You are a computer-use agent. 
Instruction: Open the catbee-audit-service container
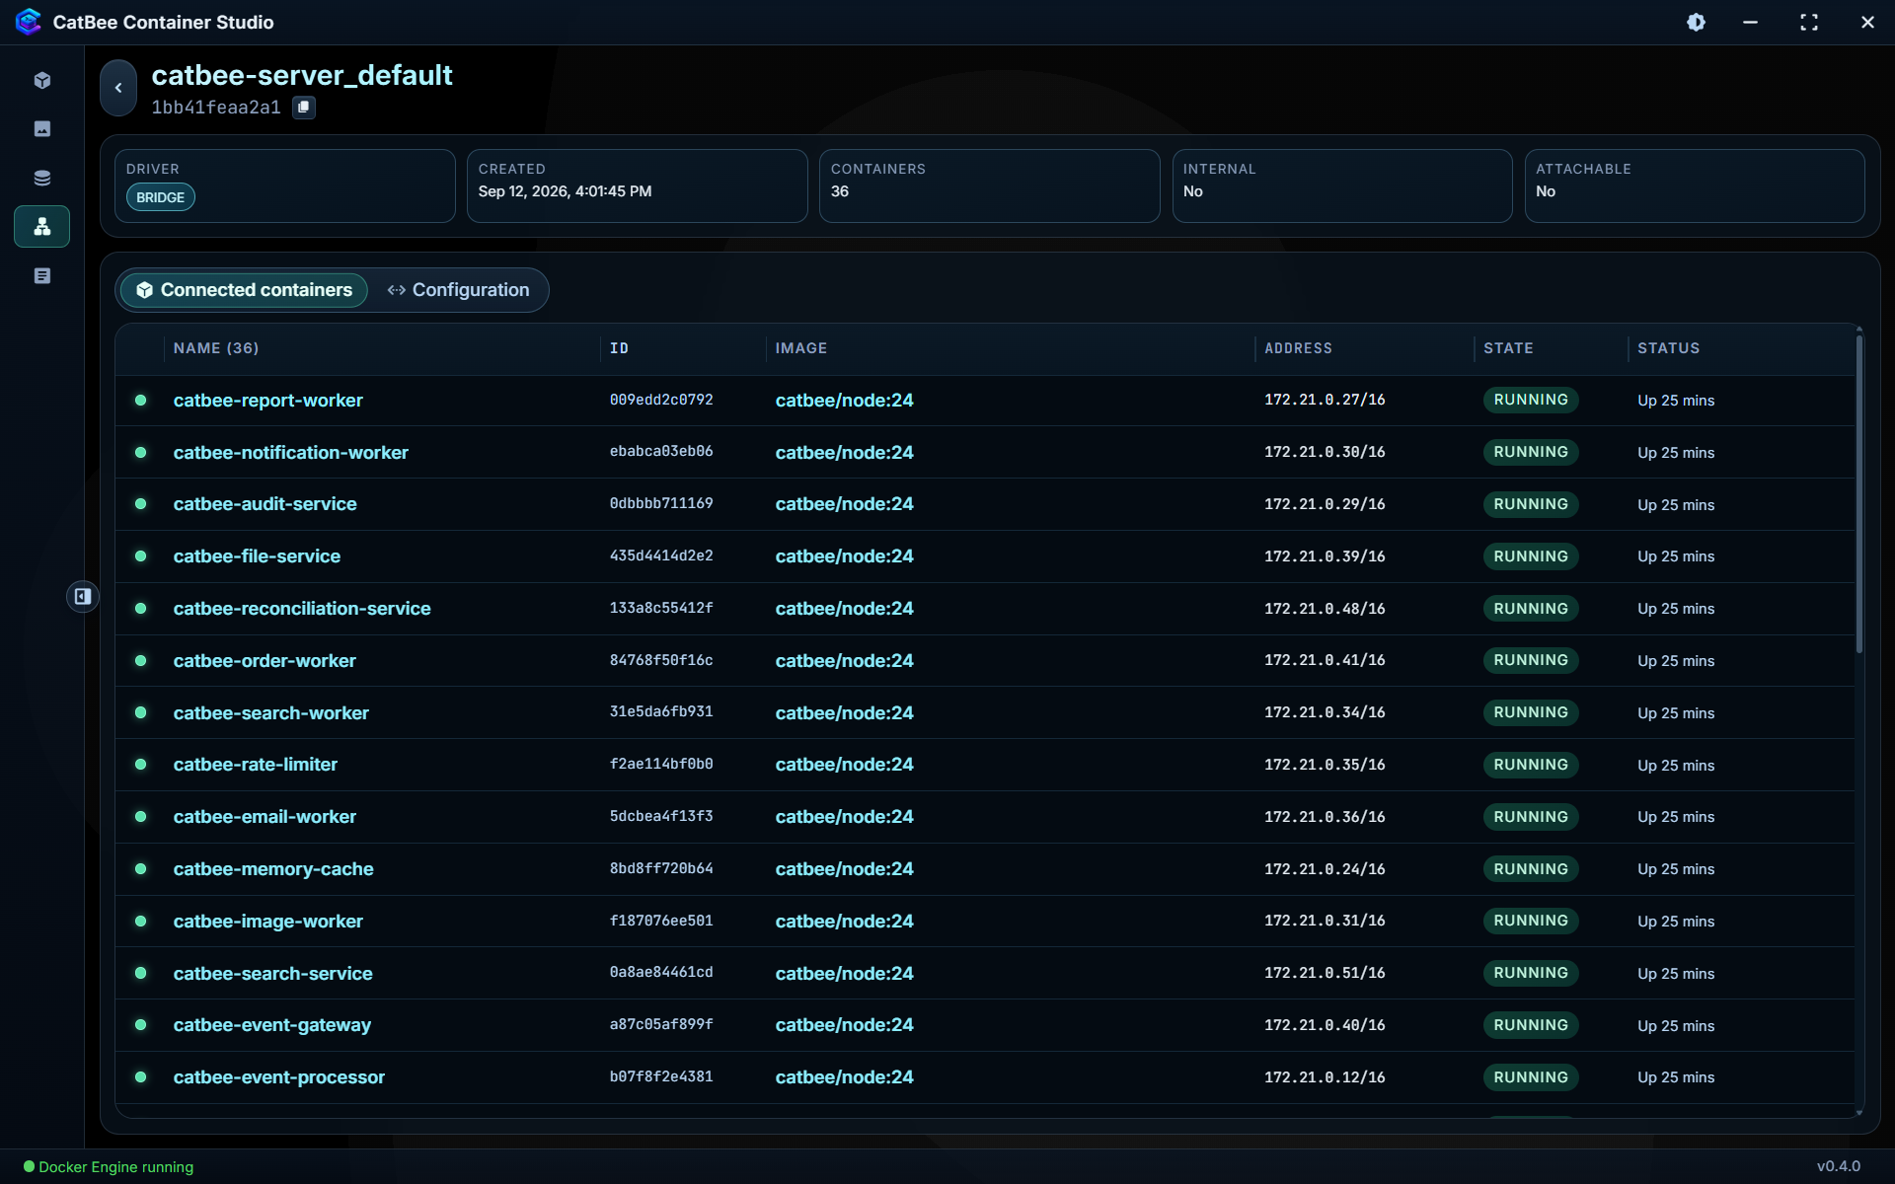point(265,504)
